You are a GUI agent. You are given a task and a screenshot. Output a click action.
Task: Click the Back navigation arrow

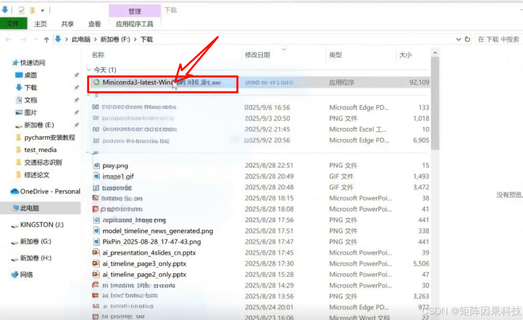point(9,39)
